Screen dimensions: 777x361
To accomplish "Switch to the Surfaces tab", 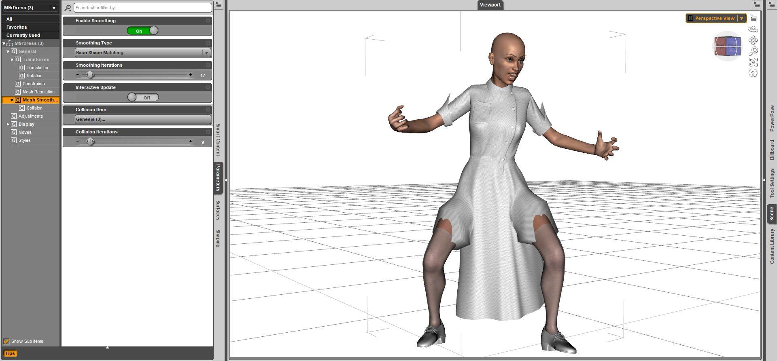I will coord(218,210).
